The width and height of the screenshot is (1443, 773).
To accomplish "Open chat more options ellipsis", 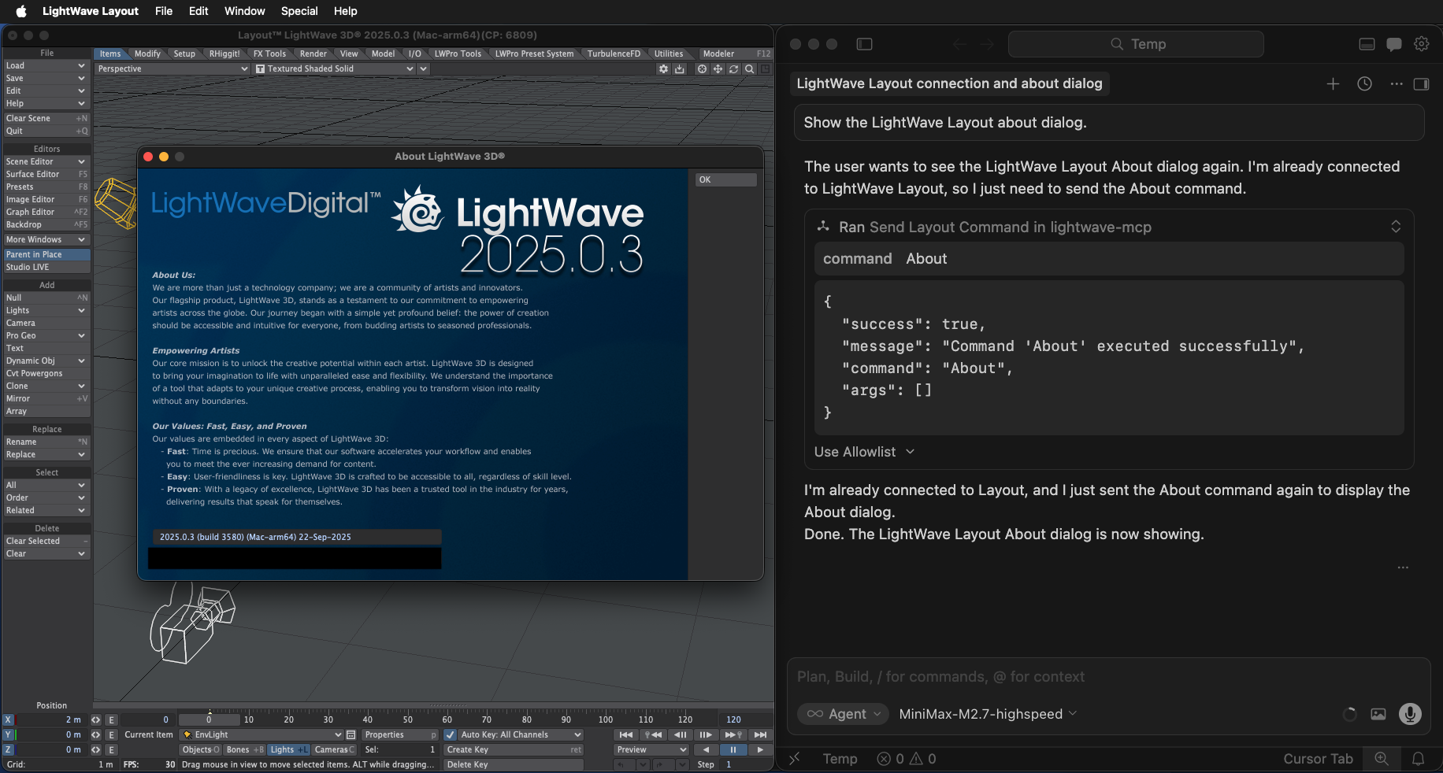I will [1397, 83].
